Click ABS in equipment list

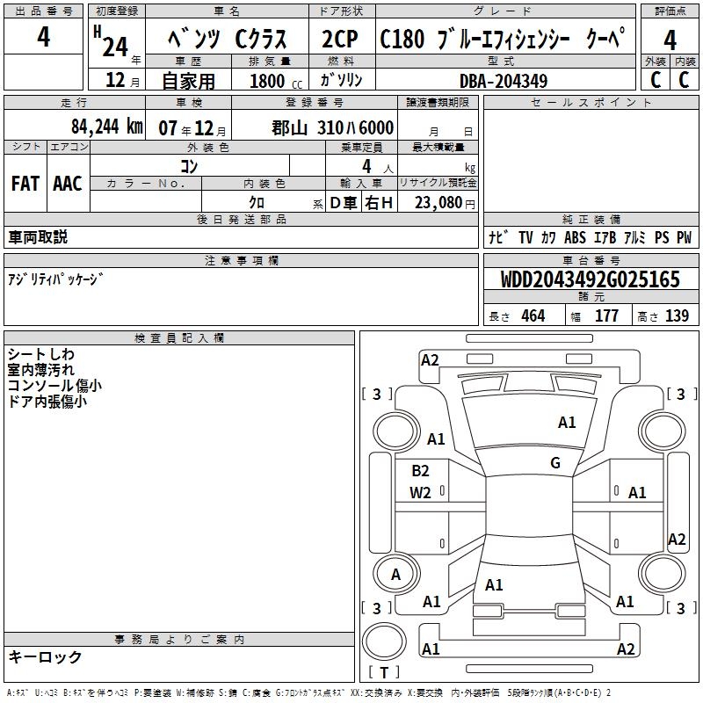coord(575,237)
